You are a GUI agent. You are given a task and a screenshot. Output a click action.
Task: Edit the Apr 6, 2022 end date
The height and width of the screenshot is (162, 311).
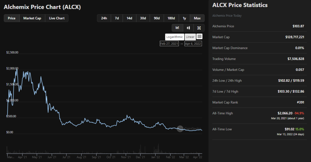tap(193, 44)
